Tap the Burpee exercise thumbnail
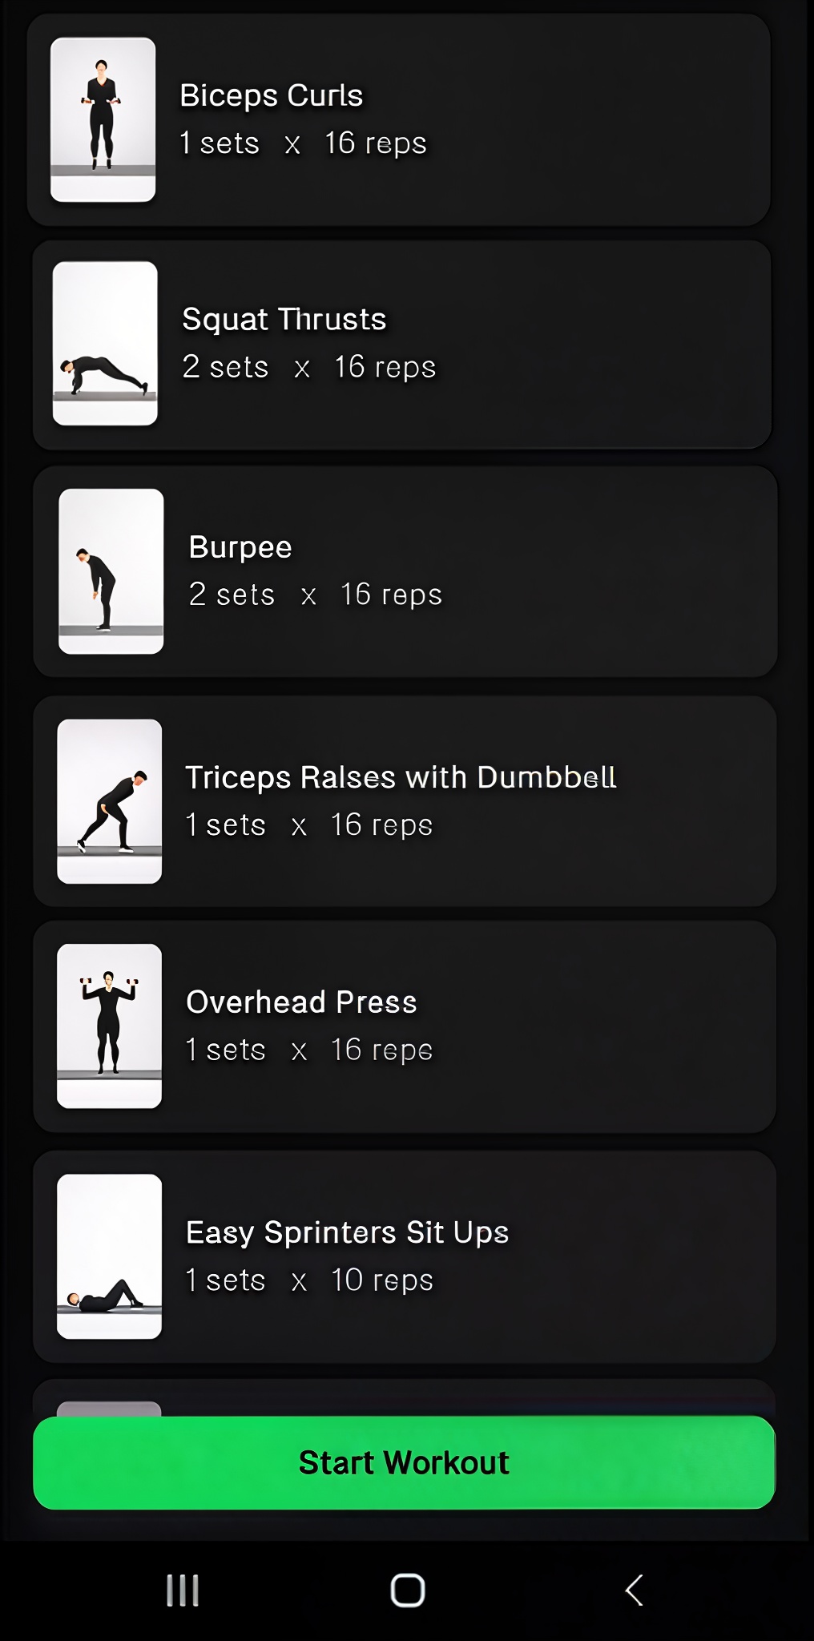 [111, 571]
